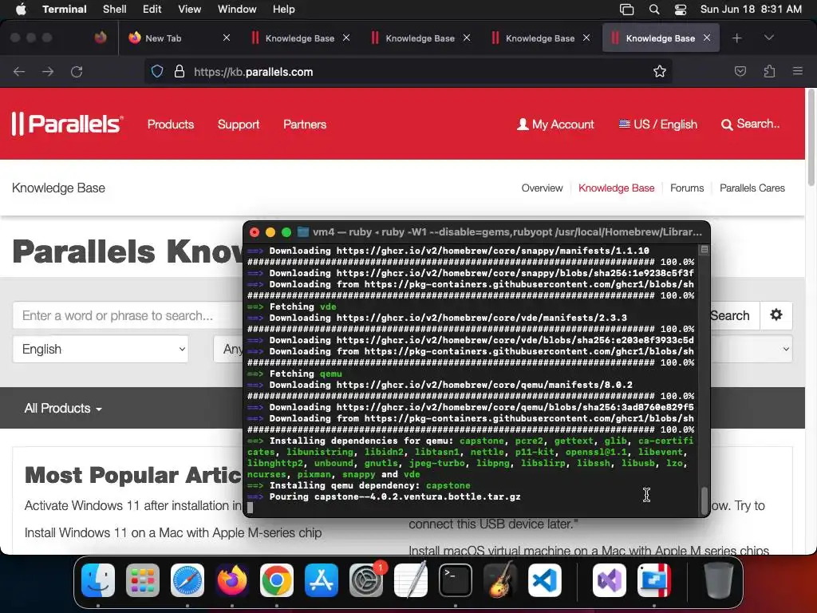The width and height of the screenshot is (817, 613).
Task: Open the Help menu in menu bar
Action: coord(283,9)
